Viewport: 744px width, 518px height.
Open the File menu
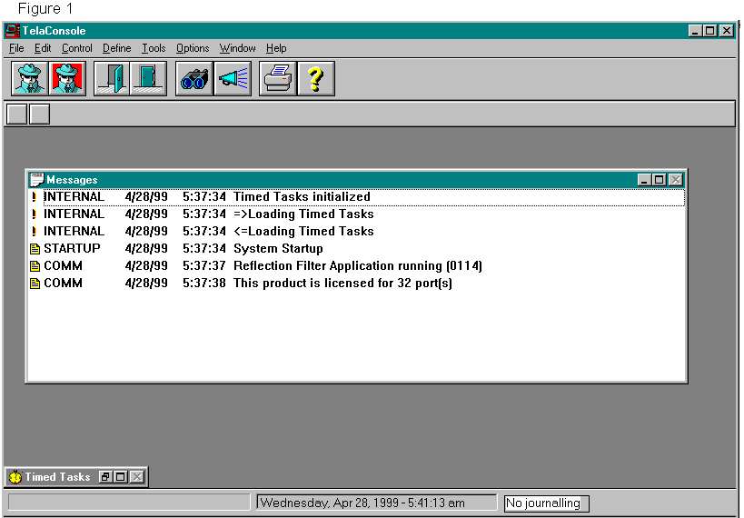pos(16,48)
